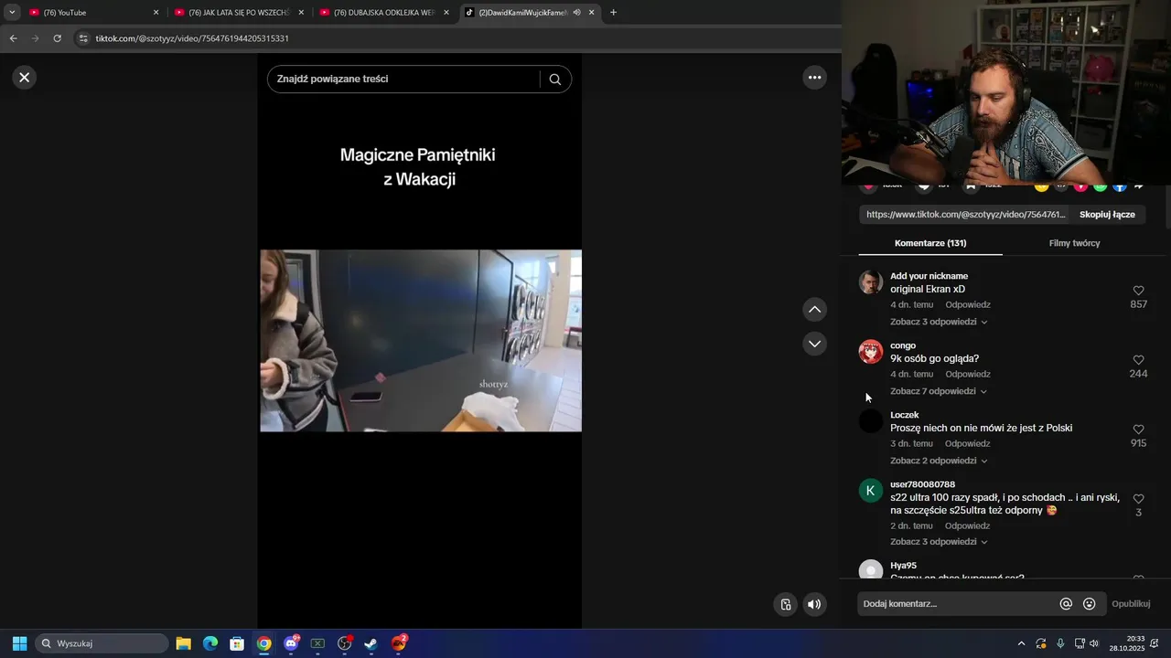Open the Windows Start menu
Viewport: 1171px width, 658px height.
click(19, 643)
